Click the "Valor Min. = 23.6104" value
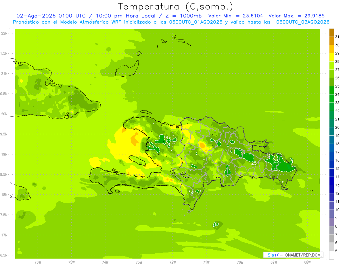 (236, 16)
